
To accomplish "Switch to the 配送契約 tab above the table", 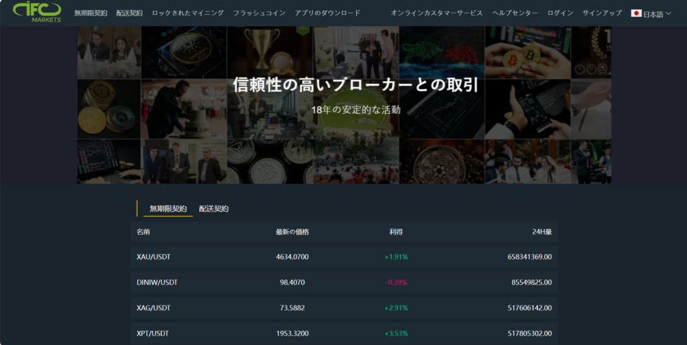I will coord(213,208).
